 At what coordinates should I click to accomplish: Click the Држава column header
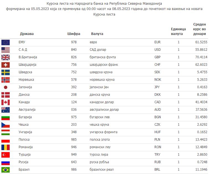tap(27, 34)
